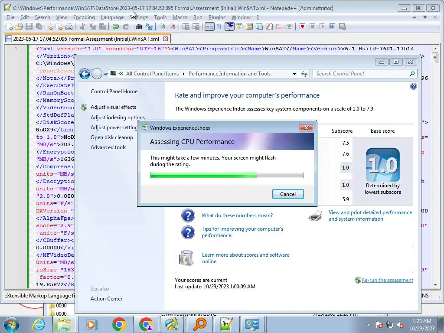The image size is (444, 333).
Task: Click All Control Panel Items breadcrumb
Action: tap(152, 74)
